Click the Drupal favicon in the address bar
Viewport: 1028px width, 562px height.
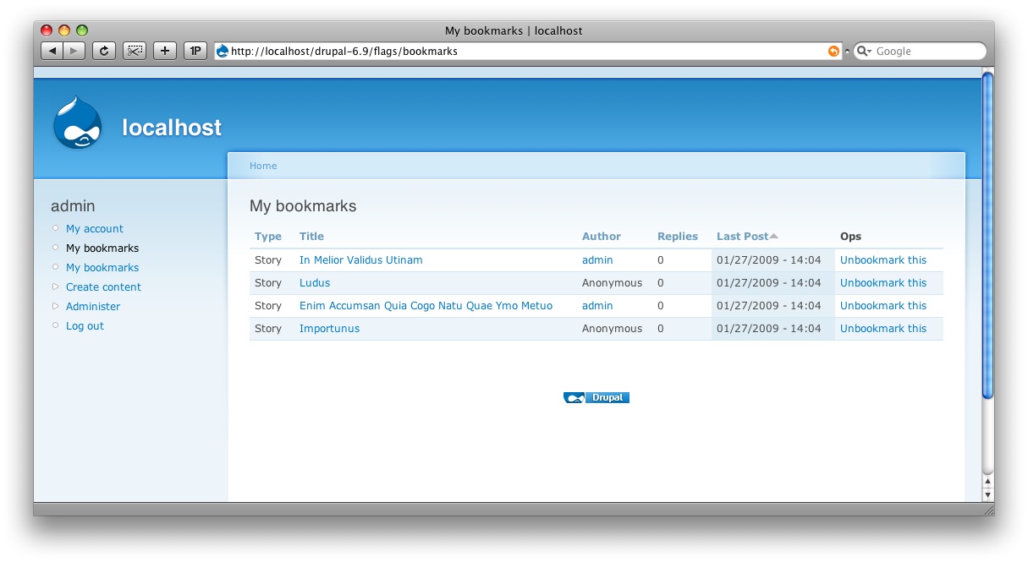(x=222, y=50)
